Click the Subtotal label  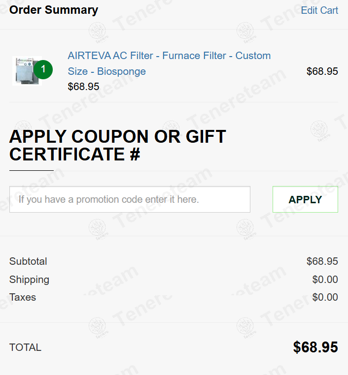coord(28,261)
